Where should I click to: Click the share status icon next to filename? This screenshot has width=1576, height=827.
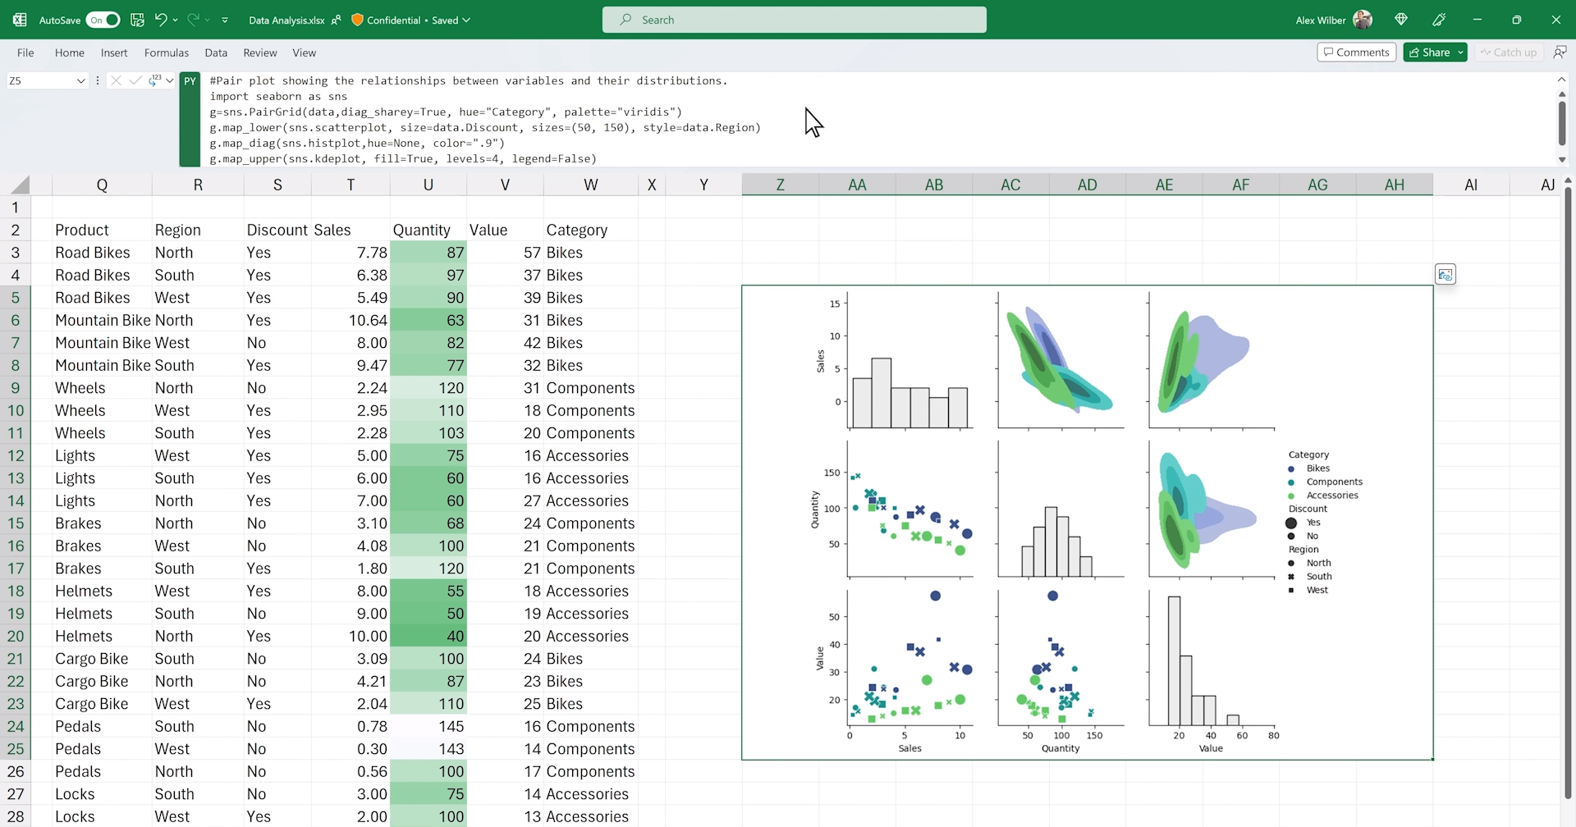coord(336,21)
